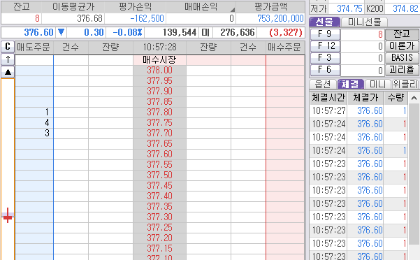Click the 매수주문 column header
The image size is (420, 260).
284,48
